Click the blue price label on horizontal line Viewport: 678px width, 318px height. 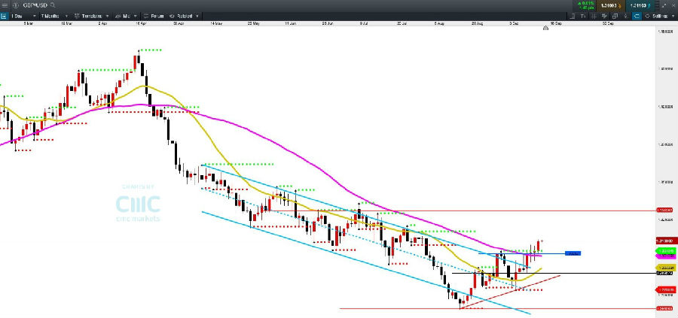(573, 253)
